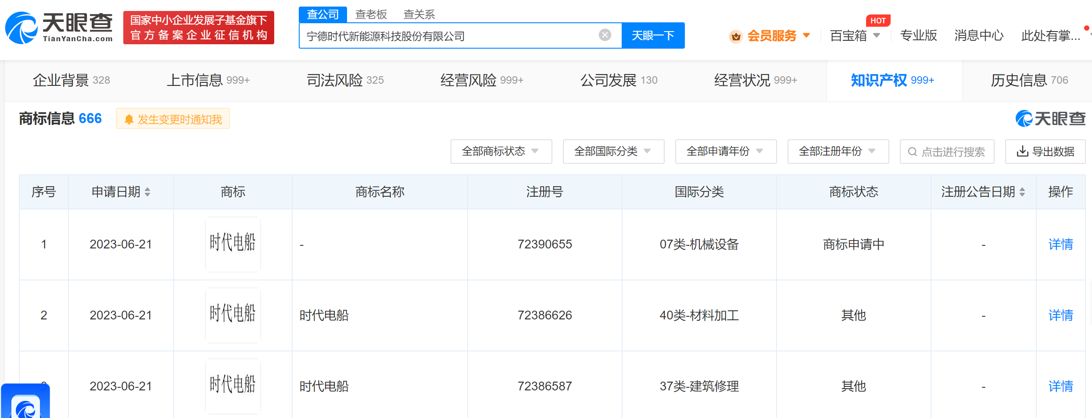This screenshot has width=1092, height=418.
Task: Click the 07类-机械设备 cell
Action: point(699,244)
